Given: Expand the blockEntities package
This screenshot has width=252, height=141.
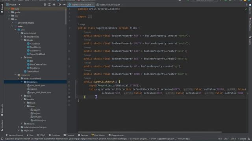Looking at the screenshot, I should point(22,36).
